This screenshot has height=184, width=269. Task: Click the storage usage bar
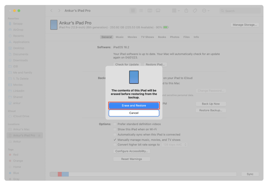tap(143, 174)
